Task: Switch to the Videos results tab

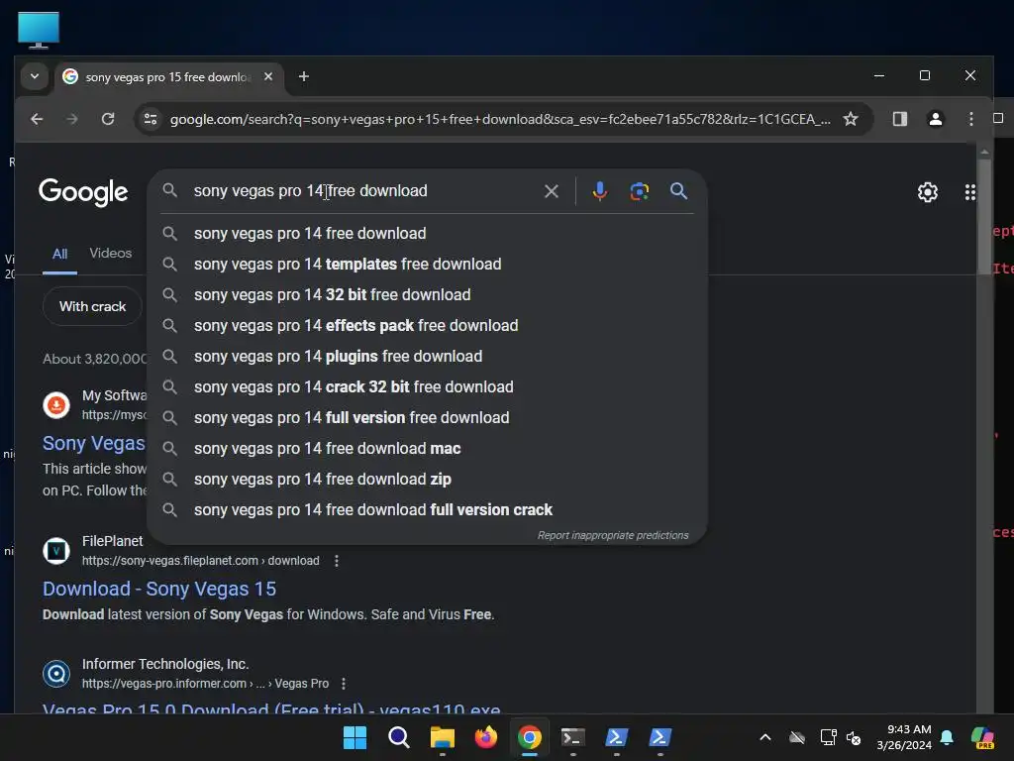Action: coord(111,253)
